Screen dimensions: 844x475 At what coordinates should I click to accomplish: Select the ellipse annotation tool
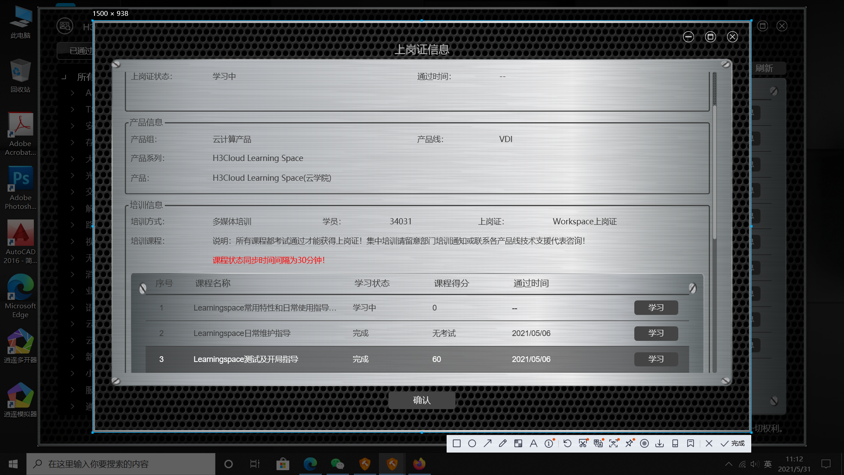(x=472, y=443)
